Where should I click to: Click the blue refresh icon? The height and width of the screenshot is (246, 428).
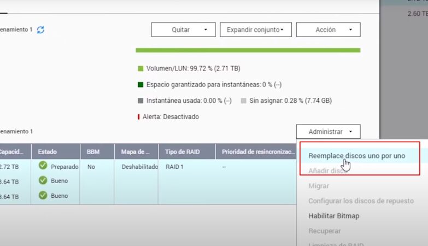[40, 30]
